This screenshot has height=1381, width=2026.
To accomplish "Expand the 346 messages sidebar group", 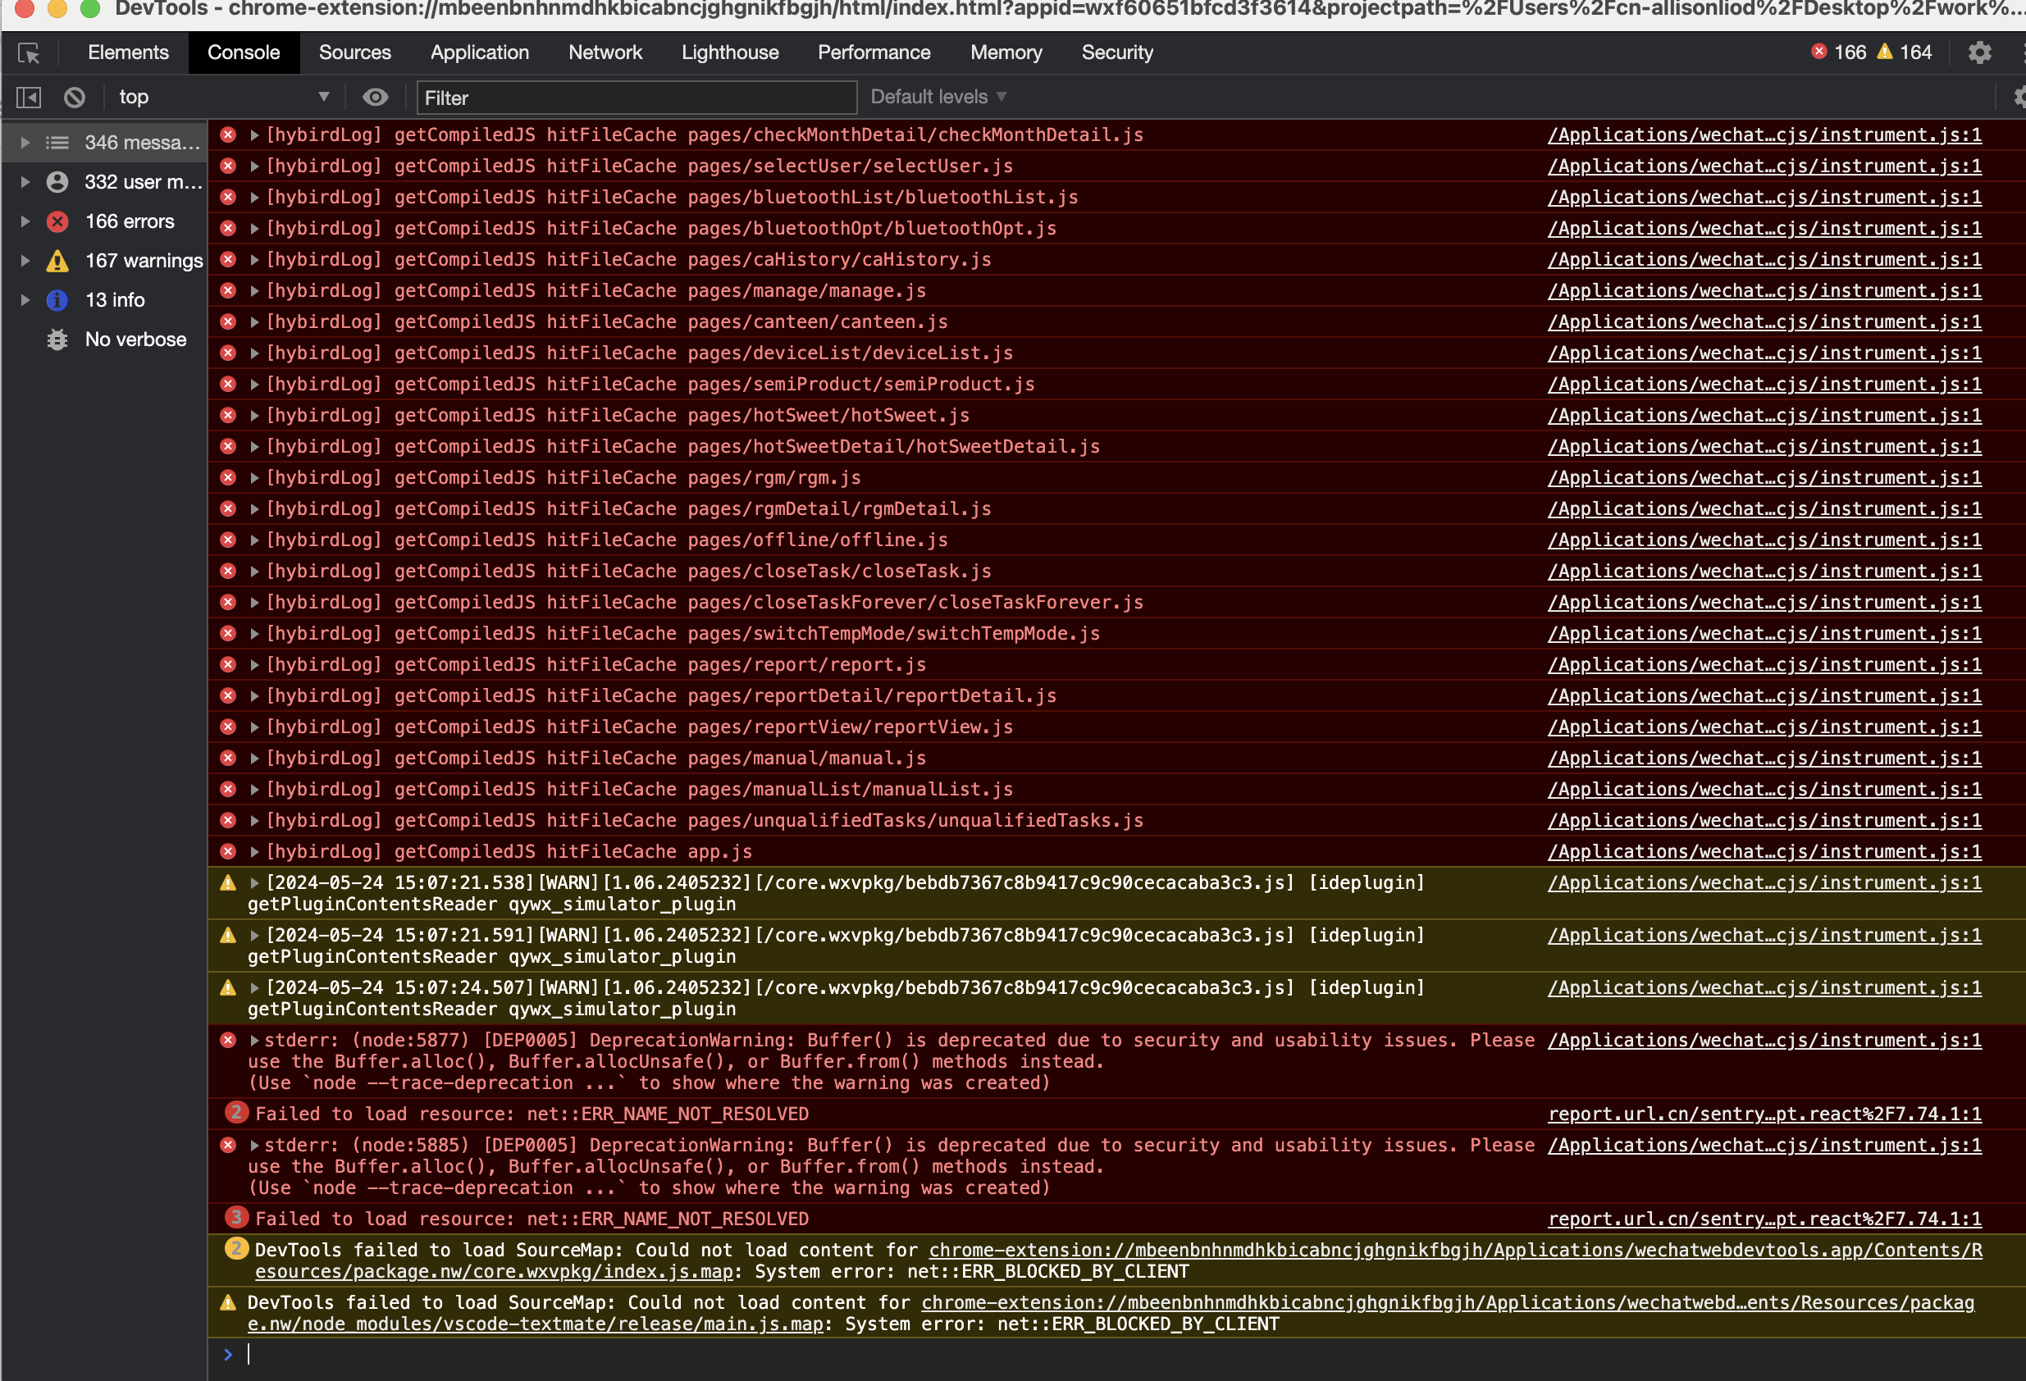I will tap(25, 142).
